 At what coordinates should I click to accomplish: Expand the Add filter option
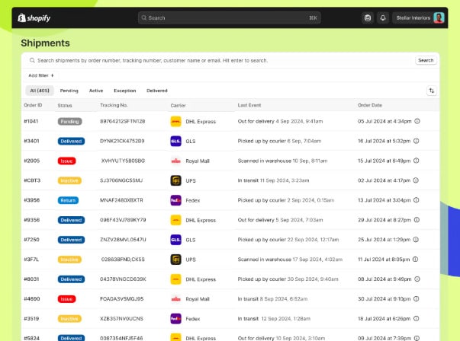point(41,75)
